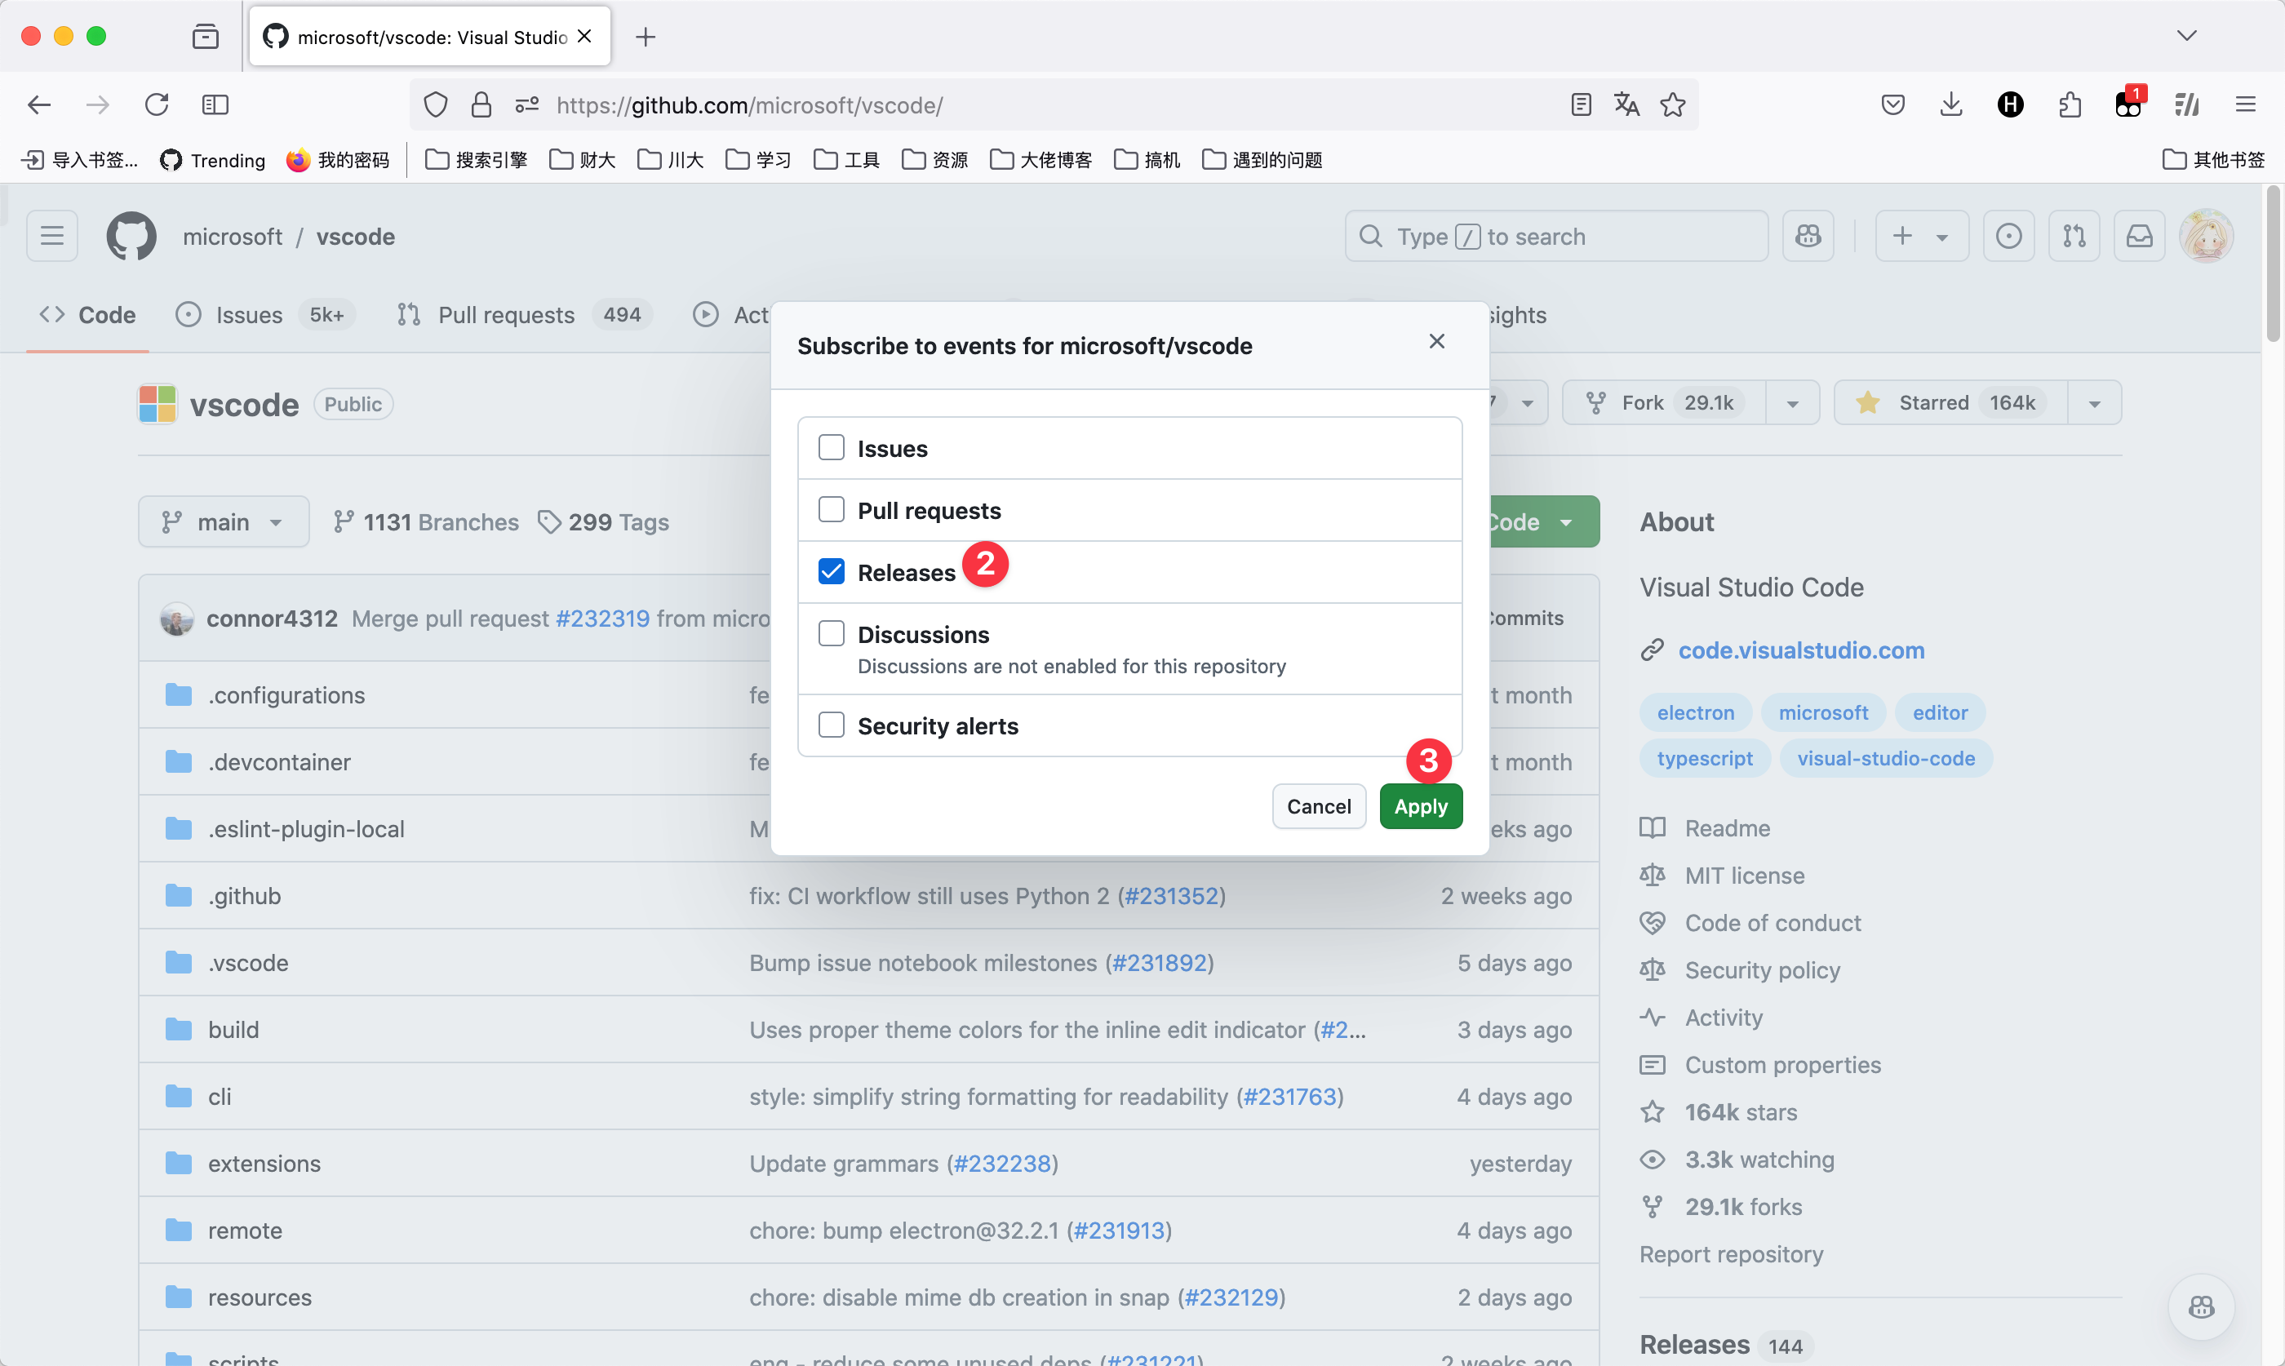The width and height of the screenshot is (2285, 1366).
Task: Expand the Starred lists dropdown arrow
Action: (x=2095, y=403)
